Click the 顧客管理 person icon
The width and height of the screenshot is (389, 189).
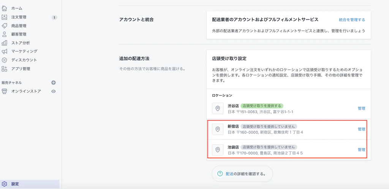(x=4, y=34)
